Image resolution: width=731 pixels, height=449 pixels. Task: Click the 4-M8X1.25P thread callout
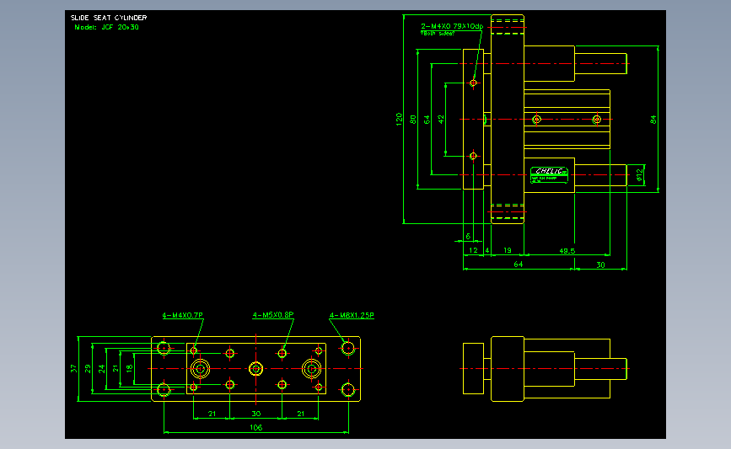click(x=352, y=315)
